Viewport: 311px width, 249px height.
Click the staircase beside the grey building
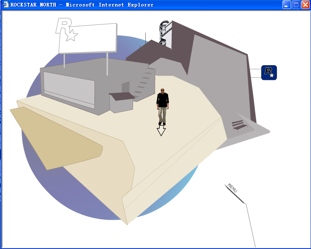coord(143,84)
